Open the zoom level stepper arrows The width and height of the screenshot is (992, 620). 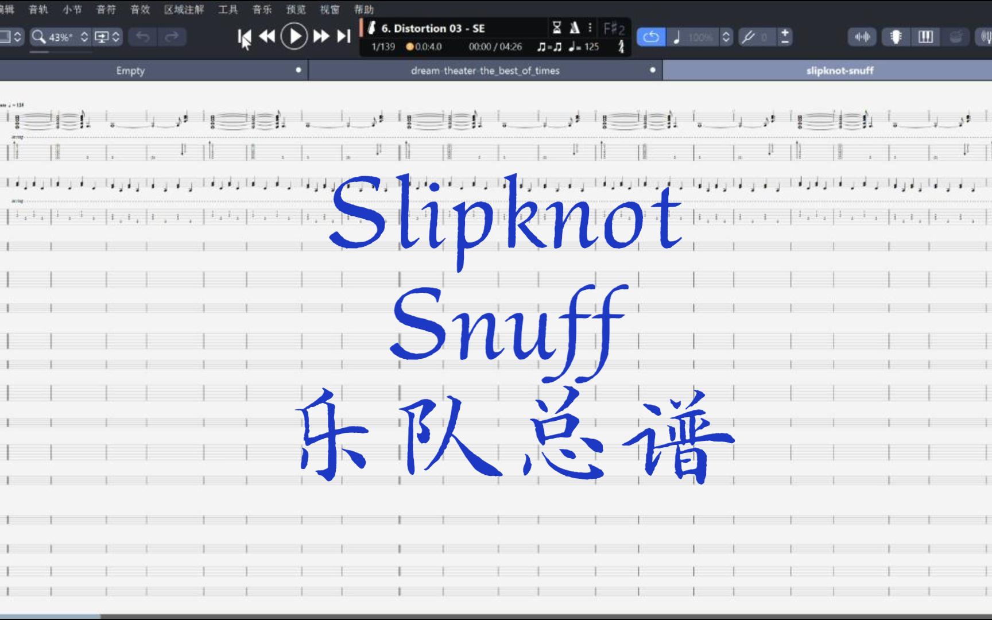click(84, 37)
